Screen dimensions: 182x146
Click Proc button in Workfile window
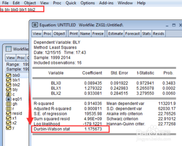21,58
